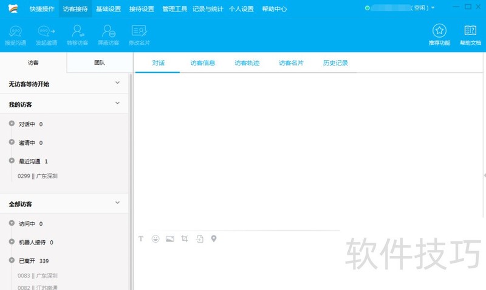This screenshot has height=290, width=486.
Task: Collapse the 我的访客 section
Action: [x=118, y=104]
